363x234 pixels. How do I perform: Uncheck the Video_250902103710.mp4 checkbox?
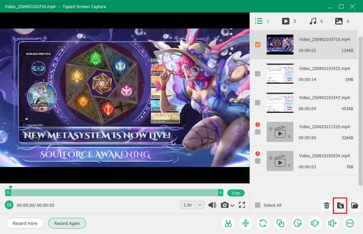point(258,45)
